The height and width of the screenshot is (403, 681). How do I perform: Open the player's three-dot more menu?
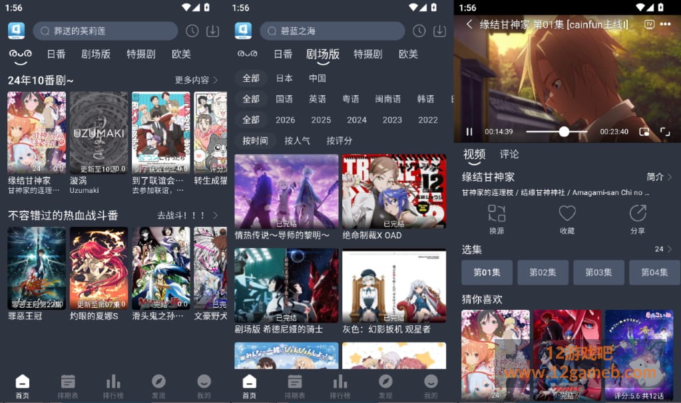pyautogui.click(x=666, y=24)
